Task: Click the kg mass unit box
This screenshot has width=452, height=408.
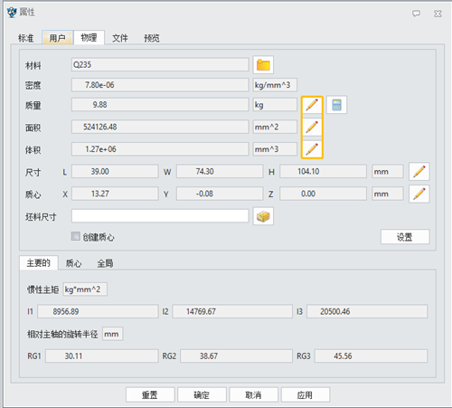Action: click(x=275, y=105)
